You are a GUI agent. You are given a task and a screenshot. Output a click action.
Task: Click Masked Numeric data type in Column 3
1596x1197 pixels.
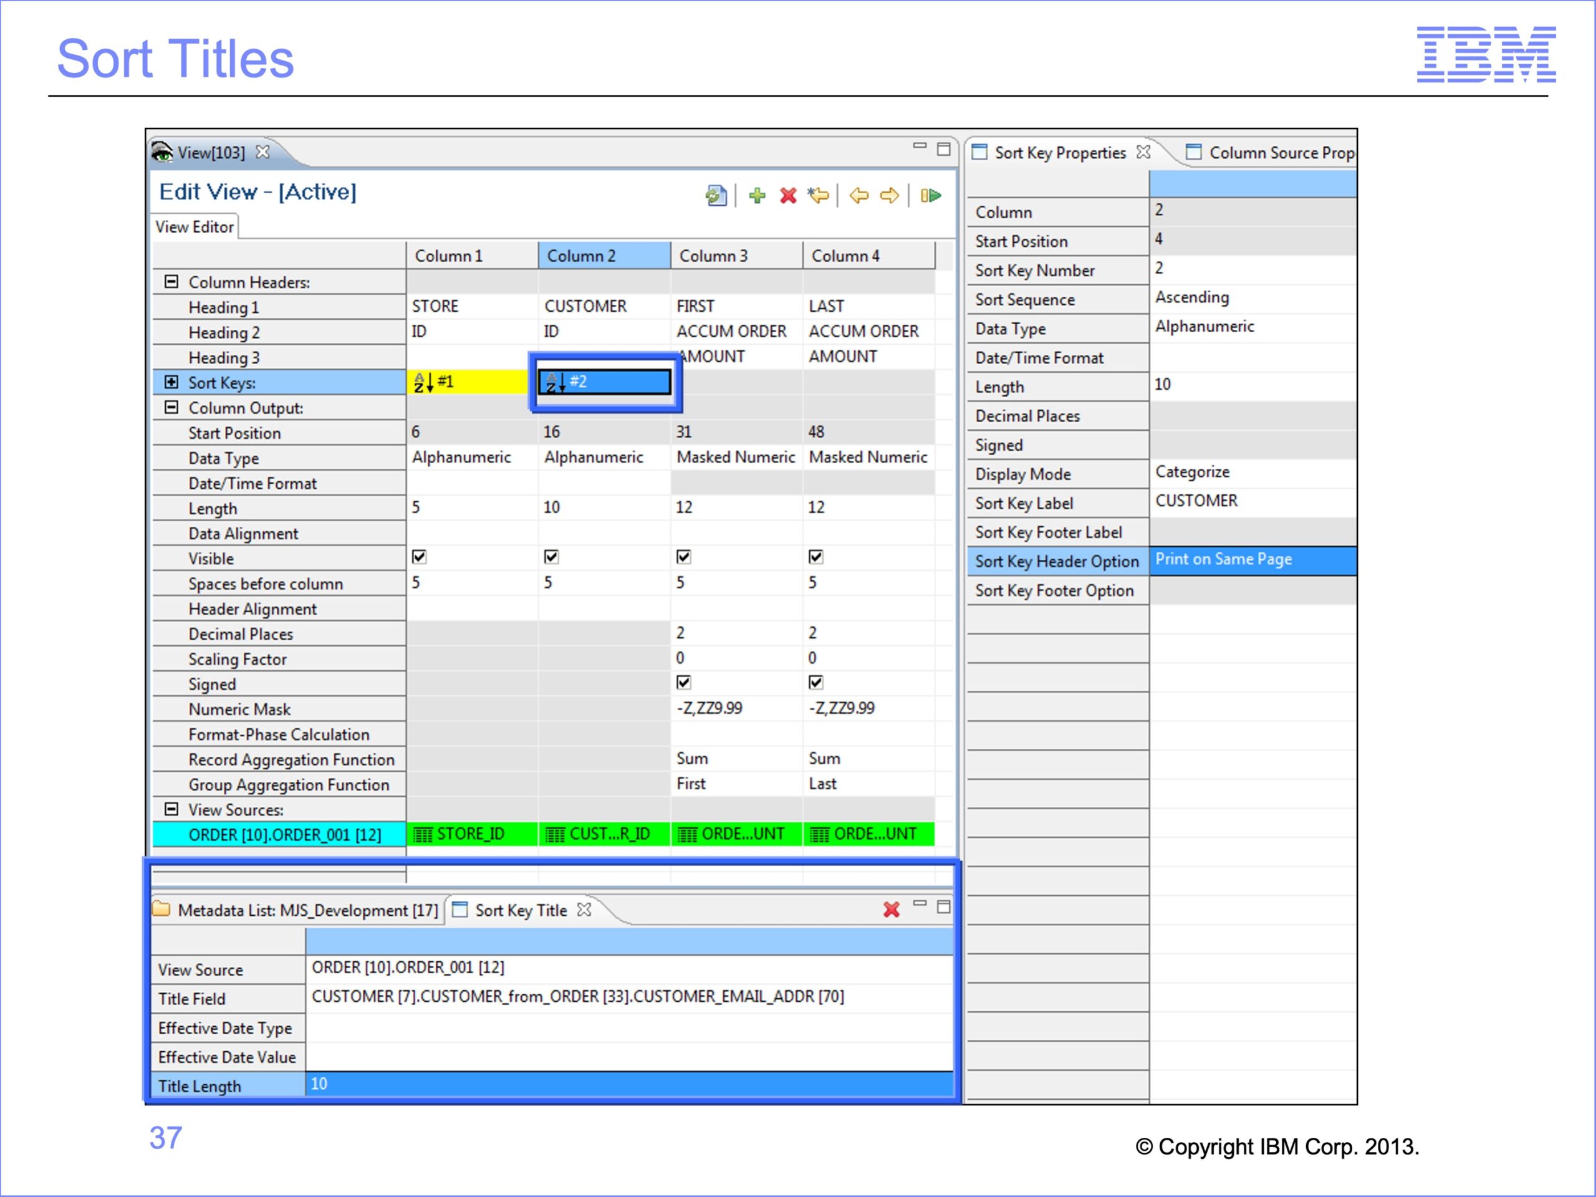coord(737,457)
